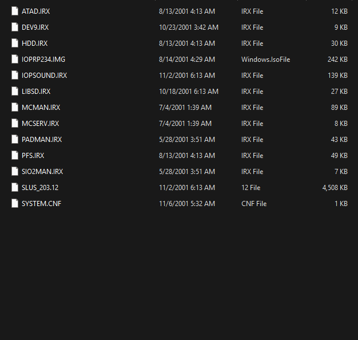Click the file icon beside SLUS_203.12
This screenshot has width=358, height=340.
[x=15, y=187]
